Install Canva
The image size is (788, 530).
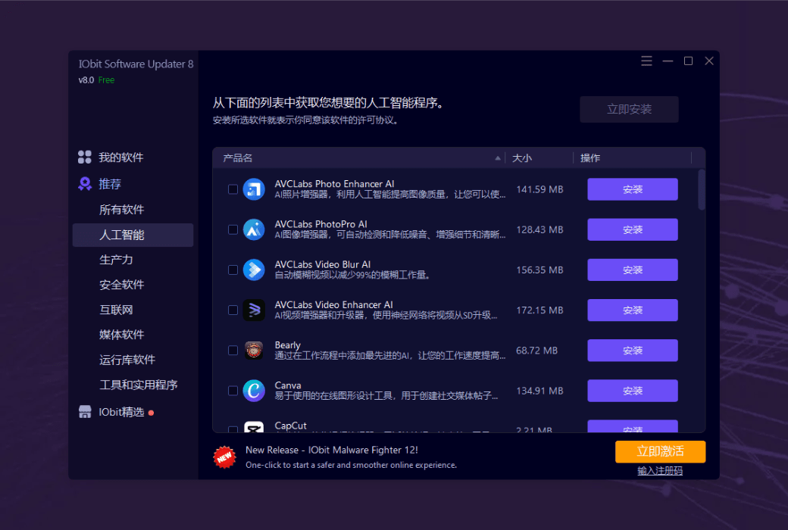[632, 391]
